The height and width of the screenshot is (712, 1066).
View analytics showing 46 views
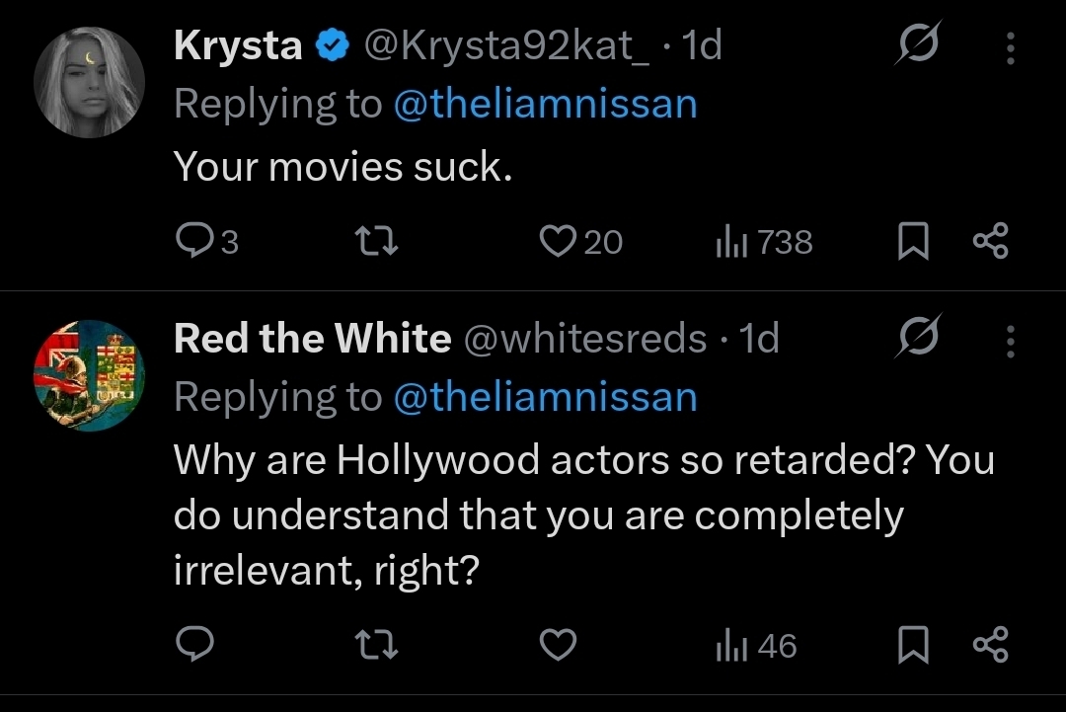tap(755, 646)
